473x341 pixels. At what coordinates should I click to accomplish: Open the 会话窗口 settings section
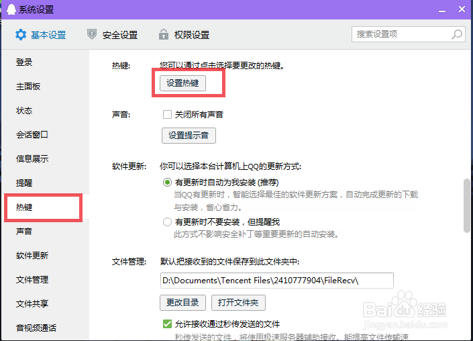pyautogui.click(x=32, y=135)
